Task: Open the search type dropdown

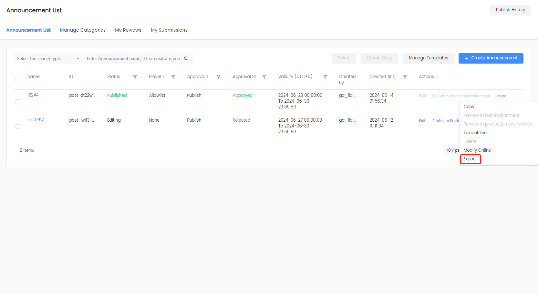Action: pyautogui.click(x=48, y=58)
